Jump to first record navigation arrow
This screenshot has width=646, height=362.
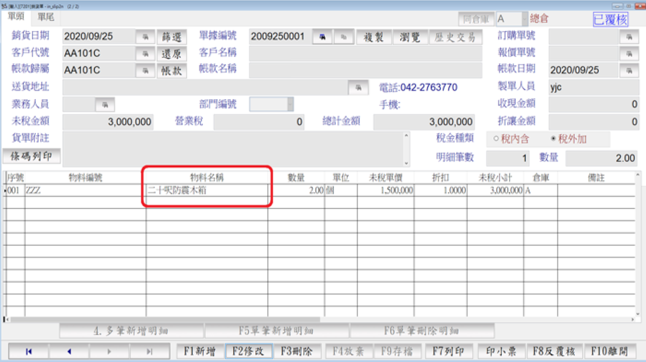click(29, 352)
